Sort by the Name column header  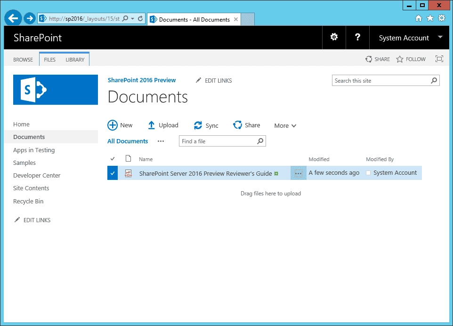[x=146, y=159]
